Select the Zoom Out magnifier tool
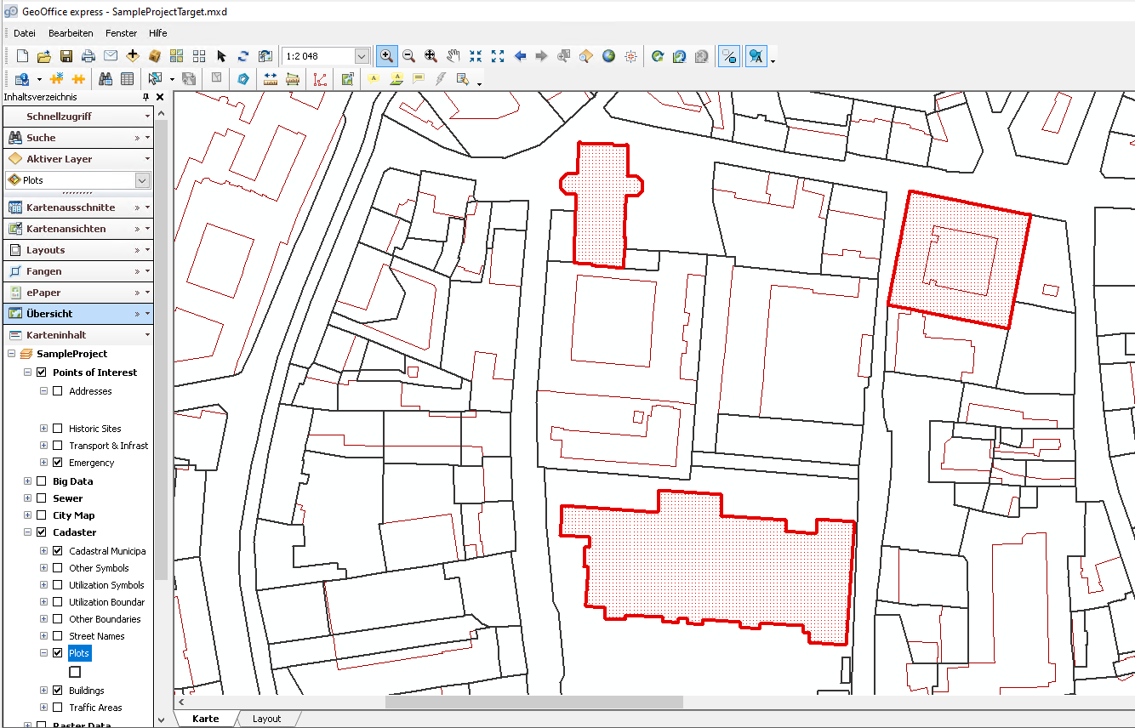The width and height of the screenshot is (1135, 728). 408,56
